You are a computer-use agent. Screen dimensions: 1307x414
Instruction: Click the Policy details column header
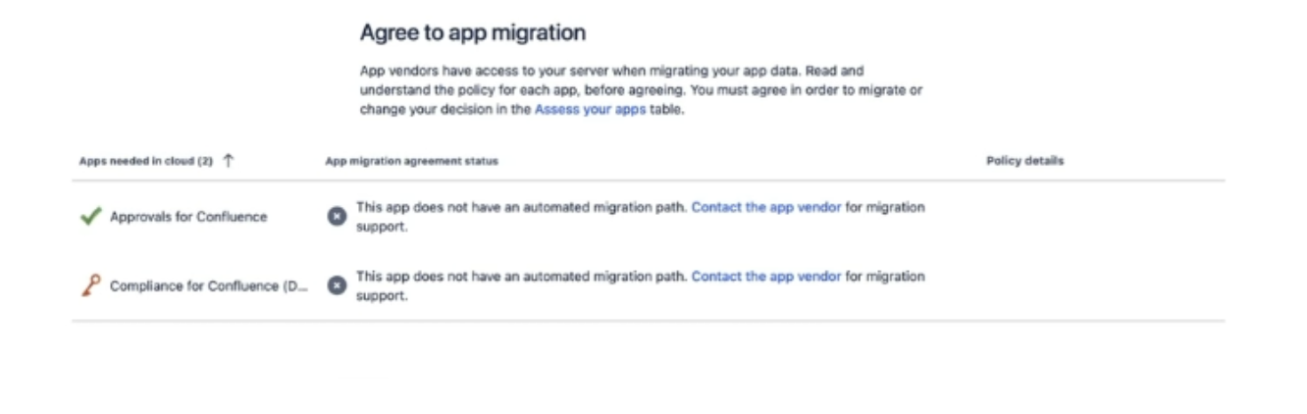1024,161
